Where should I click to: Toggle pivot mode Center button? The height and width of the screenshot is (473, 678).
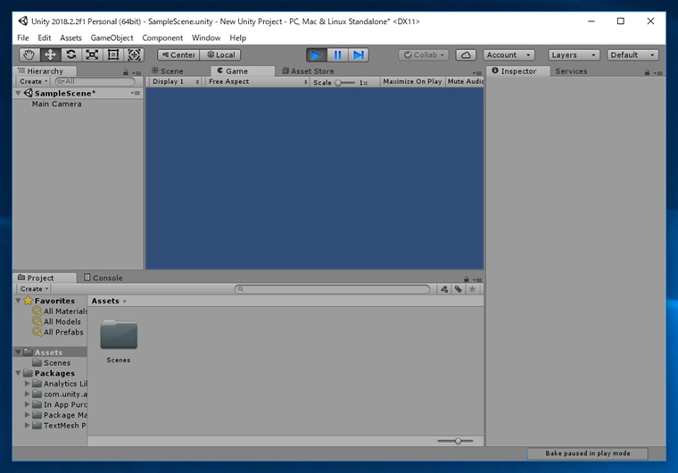pyautogui.click(x=178, y=55)
